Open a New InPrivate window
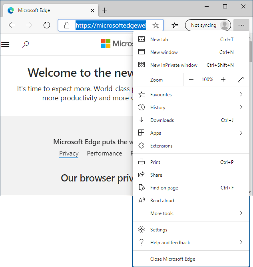Screen dimensions: 253x267 pyautogui.click(x=191, y=65)
